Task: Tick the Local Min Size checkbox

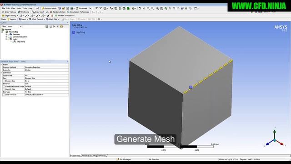Action: (4, 95)
